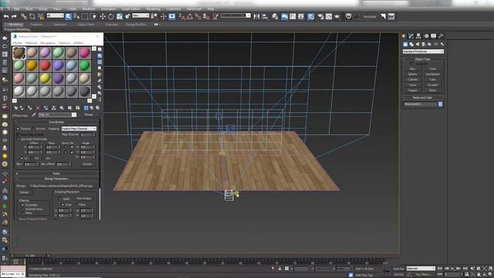Select the Pyramidal filtering option
The height and width of the screenshot is (278, 494).
pos(22,205)
